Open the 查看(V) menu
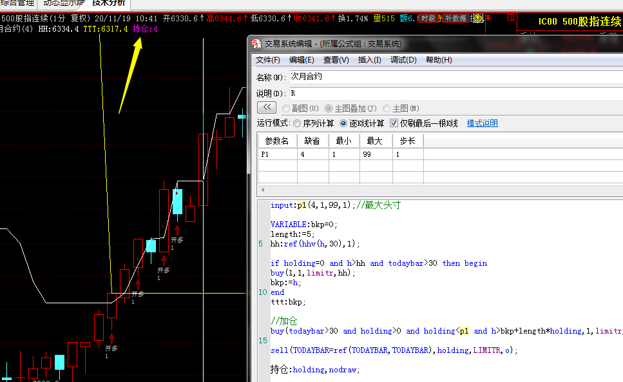 click(336, 60)
